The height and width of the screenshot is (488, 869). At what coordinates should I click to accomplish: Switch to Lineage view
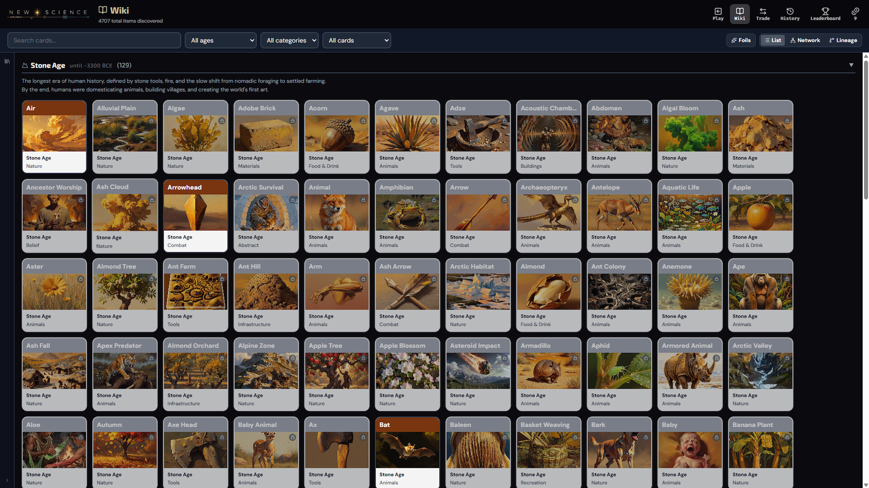[x=843, y=40]
